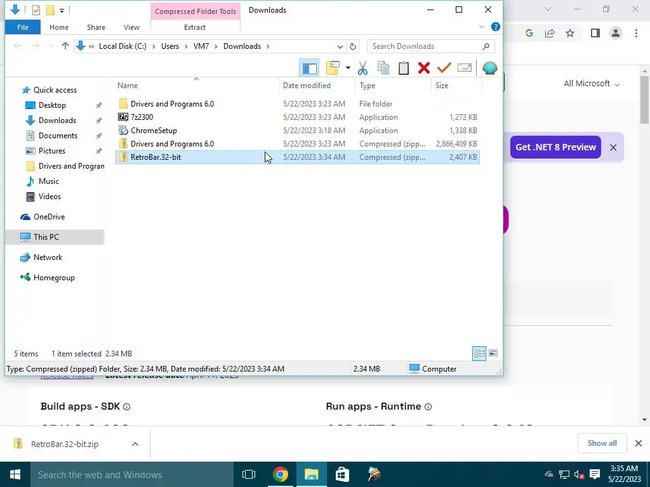The image size is (650, 487).
Task: Select Network in the navigation pane
Action: pos(48,257)
